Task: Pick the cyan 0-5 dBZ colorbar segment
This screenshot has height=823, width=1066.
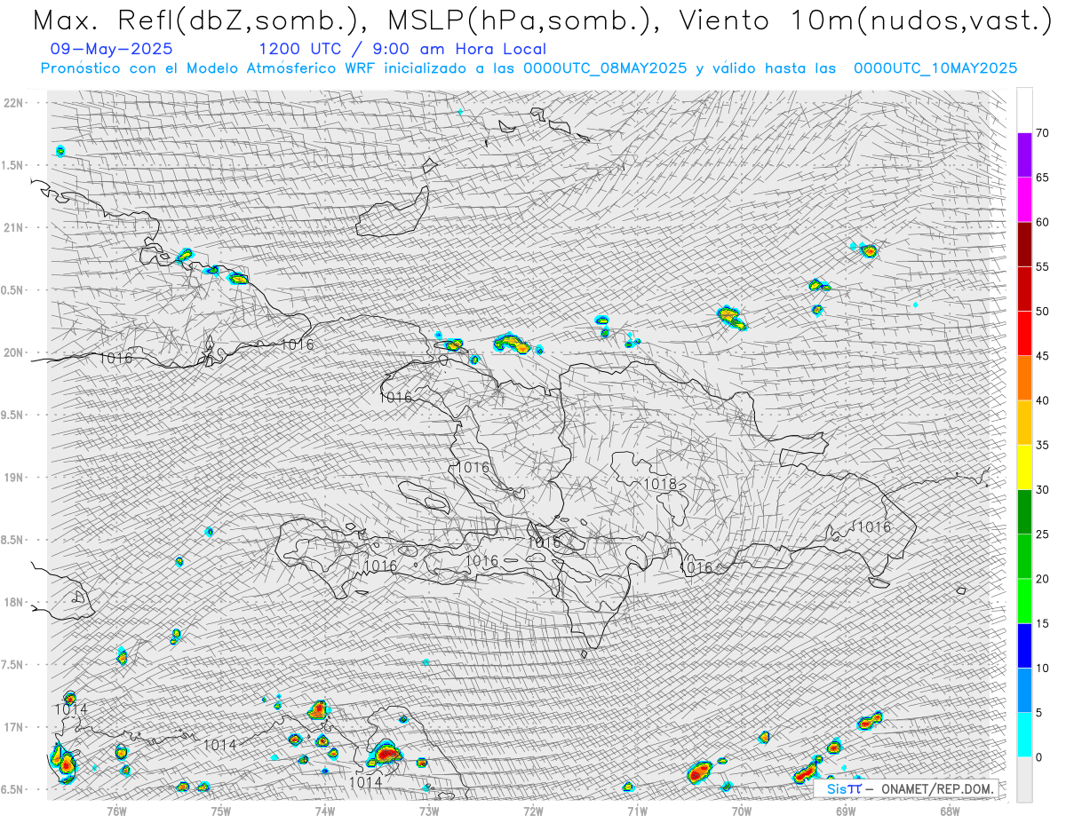Action: 1024,734
